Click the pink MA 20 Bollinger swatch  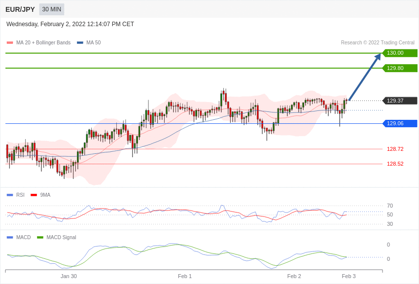10,43
